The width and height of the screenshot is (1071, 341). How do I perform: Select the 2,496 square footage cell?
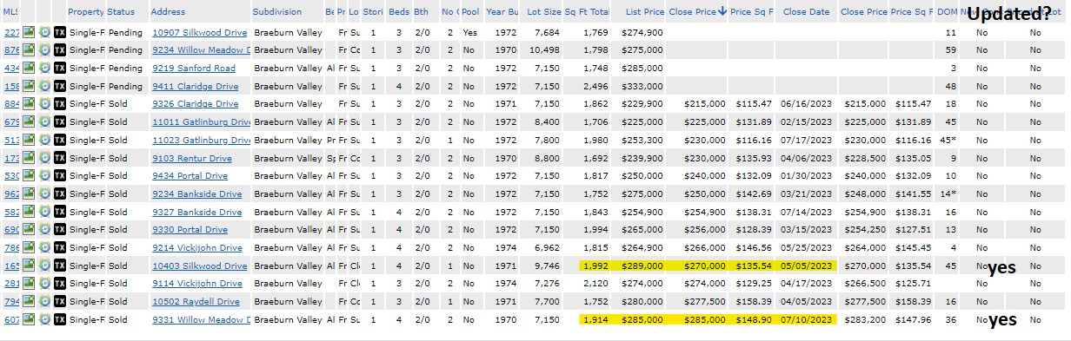click(x=595, y=87)
